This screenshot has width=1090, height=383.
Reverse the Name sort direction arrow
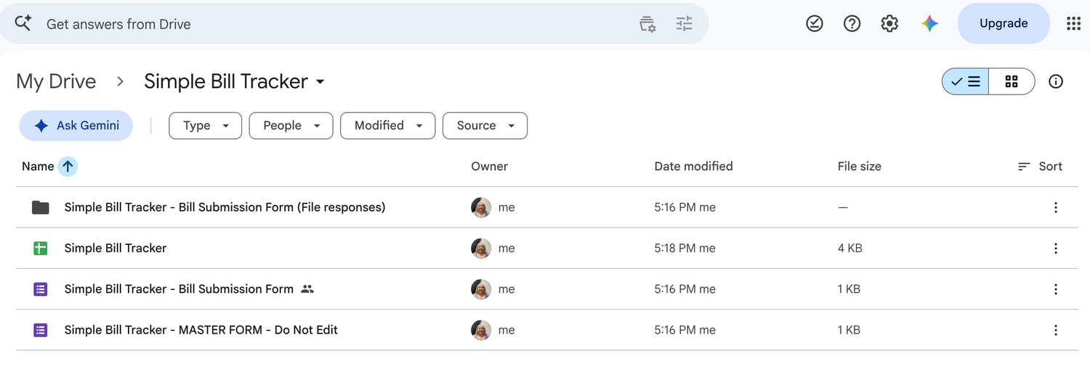68,166
